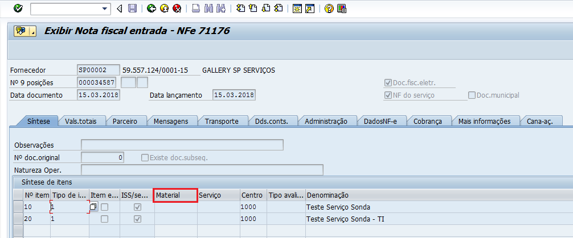This screenshot has height=238, width=573.
Task: Click the red Cancel icon
Action: [177, 9]
